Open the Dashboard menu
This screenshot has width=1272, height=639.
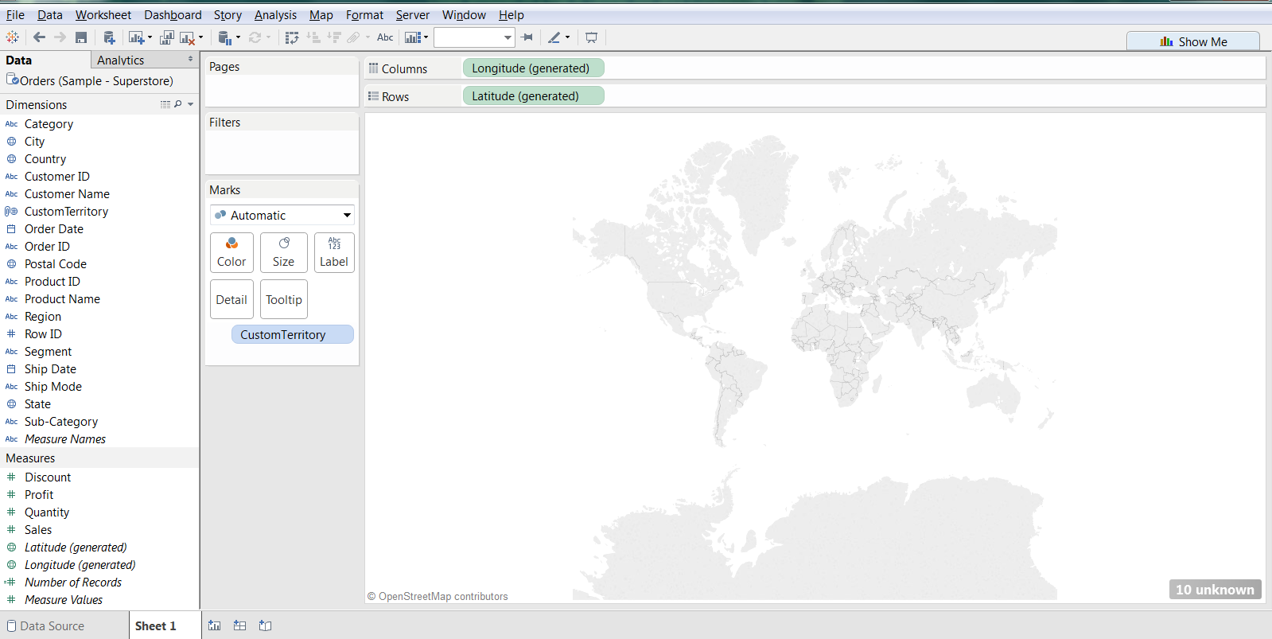pyautogui.click(x=173, y=15)
